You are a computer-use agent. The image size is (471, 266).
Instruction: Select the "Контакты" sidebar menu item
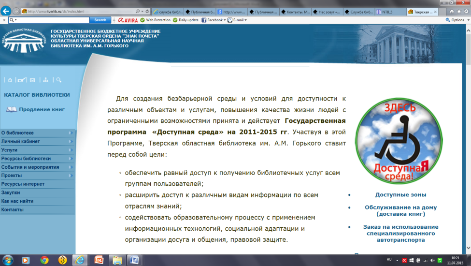pos(13,210)
